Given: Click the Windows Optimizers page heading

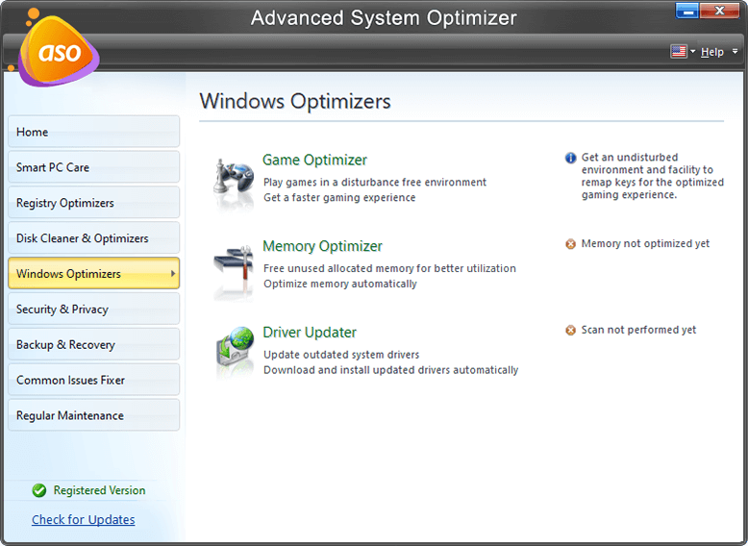Looking at the screenshot, I should click(x=295, y=101).
